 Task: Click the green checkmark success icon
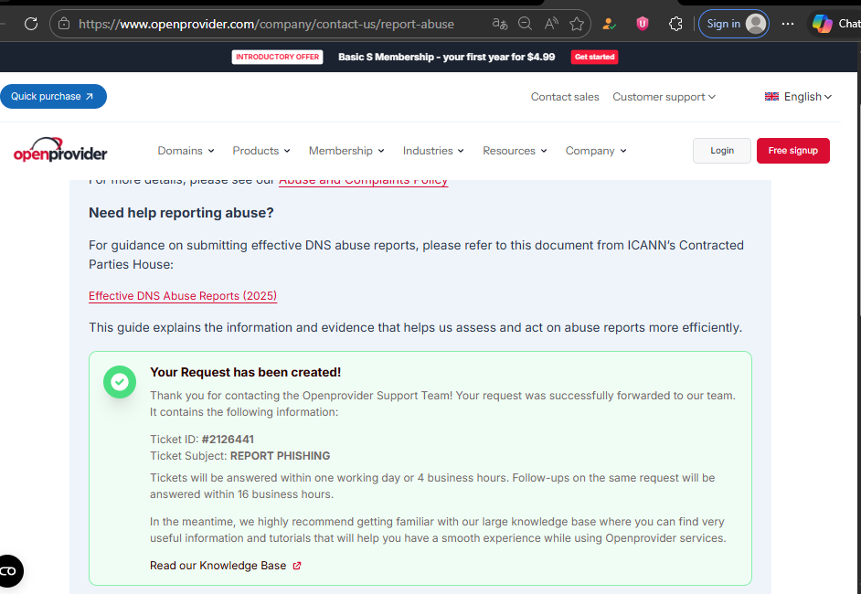point(120,382)
